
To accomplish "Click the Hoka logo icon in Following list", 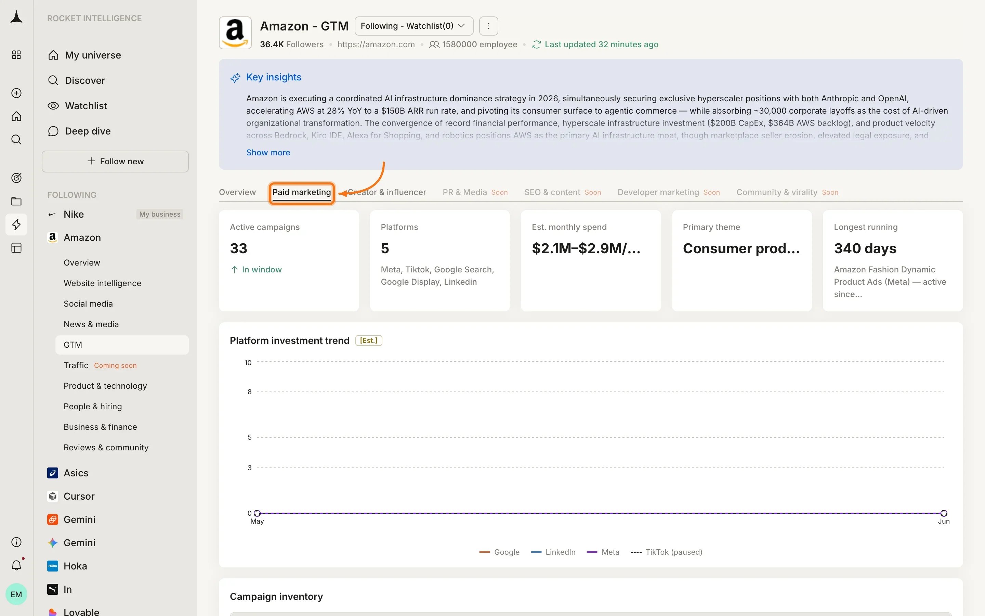I will pos(53,566).
